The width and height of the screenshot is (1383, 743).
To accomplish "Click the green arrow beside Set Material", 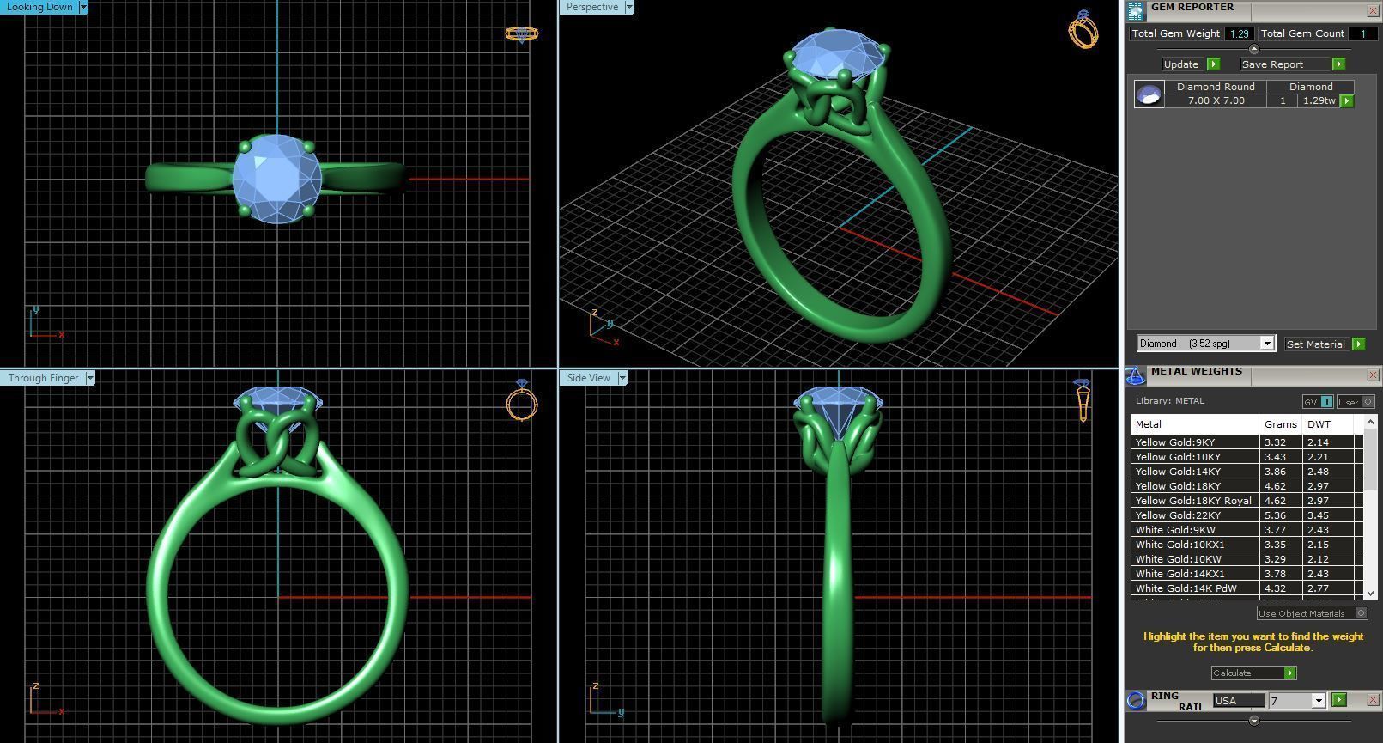I will coord(1358,344).
